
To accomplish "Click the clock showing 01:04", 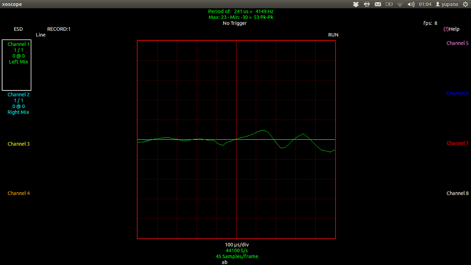I will [x=425, y=4].
